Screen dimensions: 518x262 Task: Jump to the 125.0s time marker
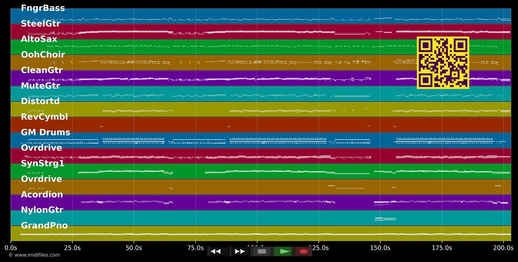(318, 247)
